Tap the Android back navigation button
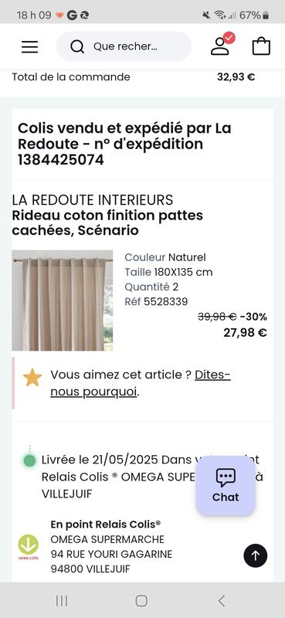The height and width of the screenshot is (618, 285). click(x=222, y=601)
